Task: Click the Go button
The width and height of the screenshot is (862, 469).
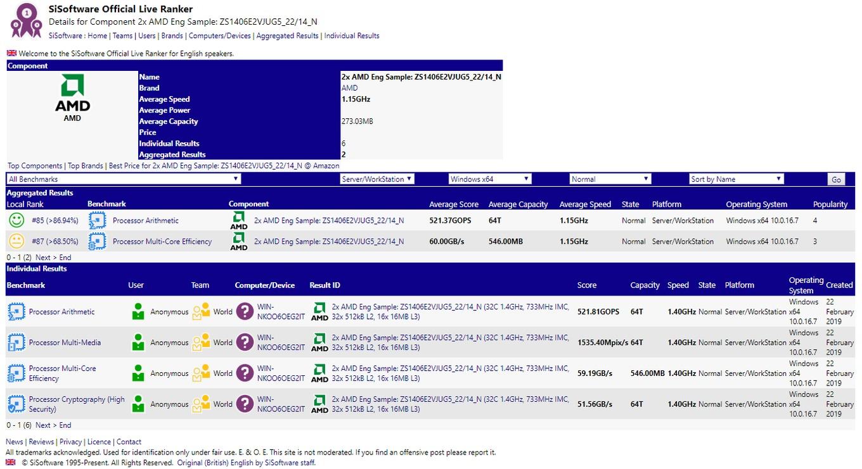Action: coord(836,180)
